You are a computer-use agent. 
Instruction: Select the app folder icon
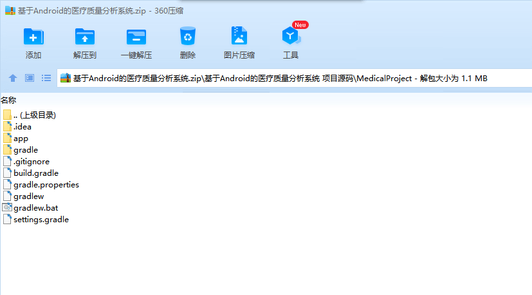pyautogui.click(x=7, y=138)
